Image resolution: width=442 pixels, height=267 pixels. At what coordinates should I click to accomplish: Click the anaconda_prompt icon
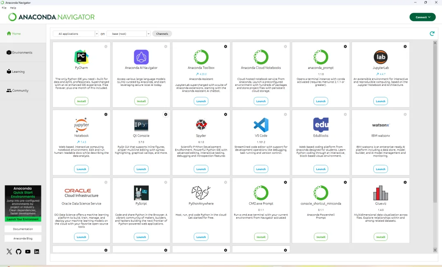click(321, 57)
